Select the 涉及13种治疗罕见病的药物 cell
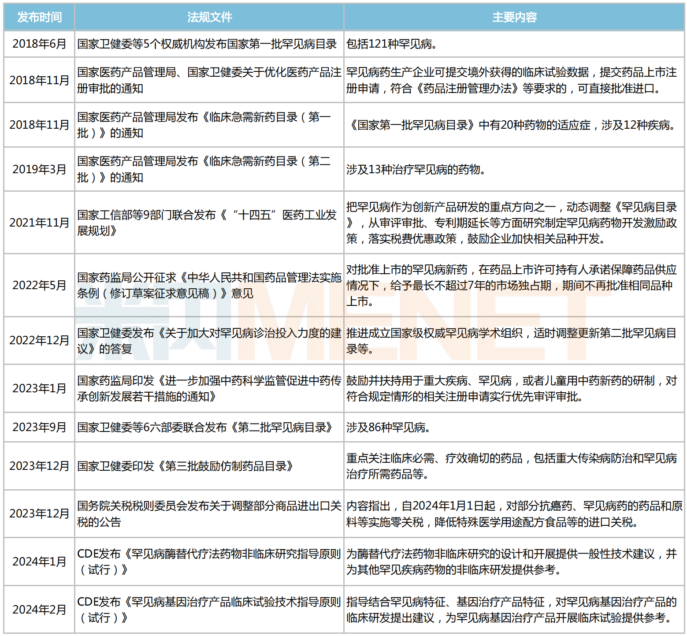The image size is (687, 636). pyautogui.click(x=514, y=169)
